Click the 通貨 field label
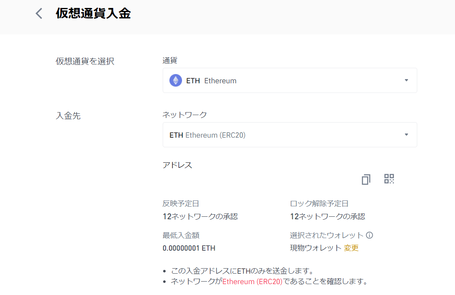 (x=170, y=61)
